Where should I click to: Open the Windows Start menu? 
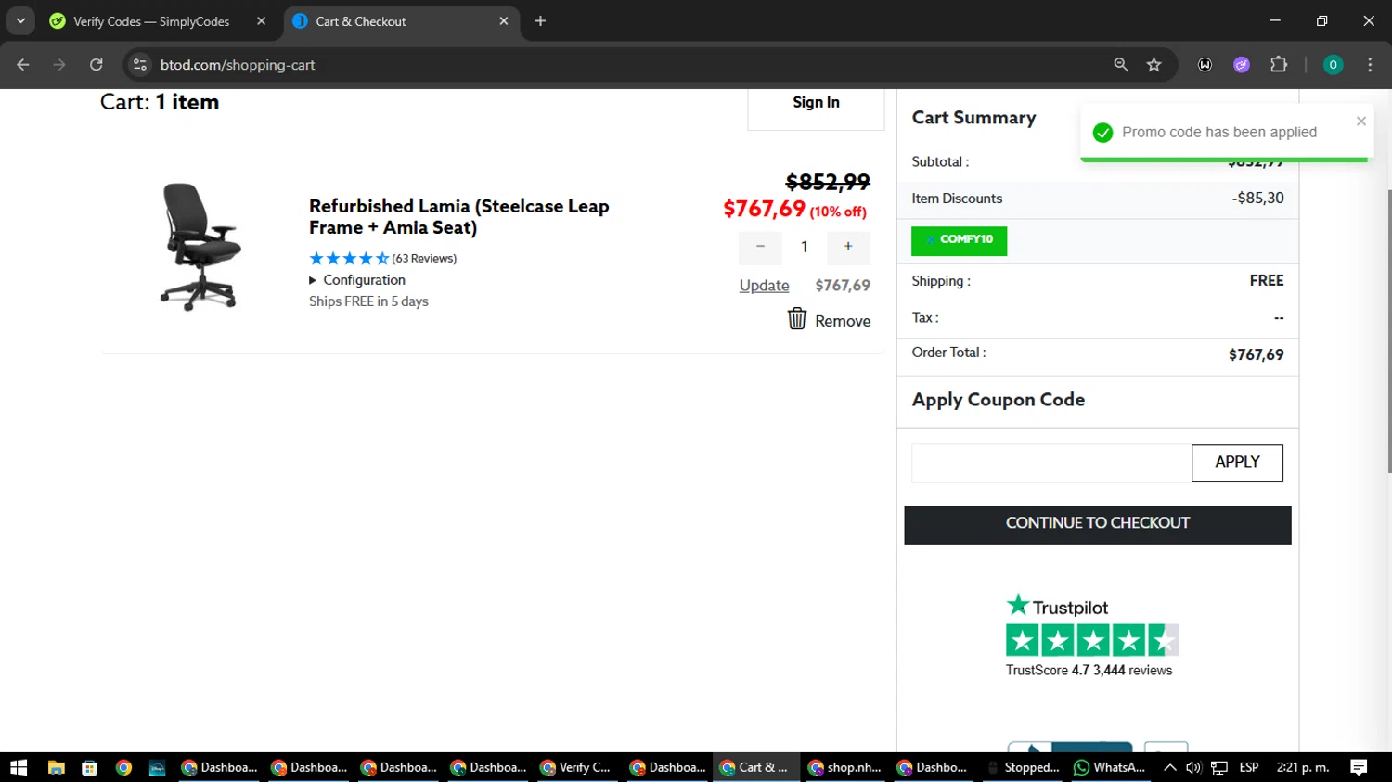pos(19,767)
